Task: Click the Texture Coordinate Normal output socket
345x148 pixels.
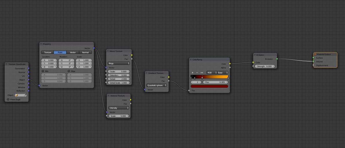Action: click(x=28, y=72)
